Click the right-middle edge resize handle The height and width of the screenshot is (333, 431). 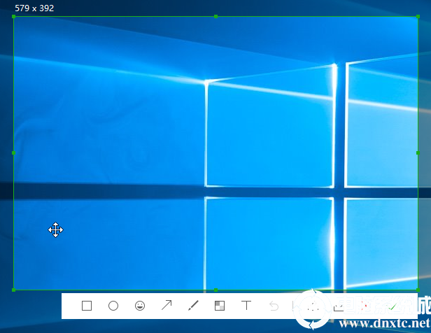pos(418,153)
